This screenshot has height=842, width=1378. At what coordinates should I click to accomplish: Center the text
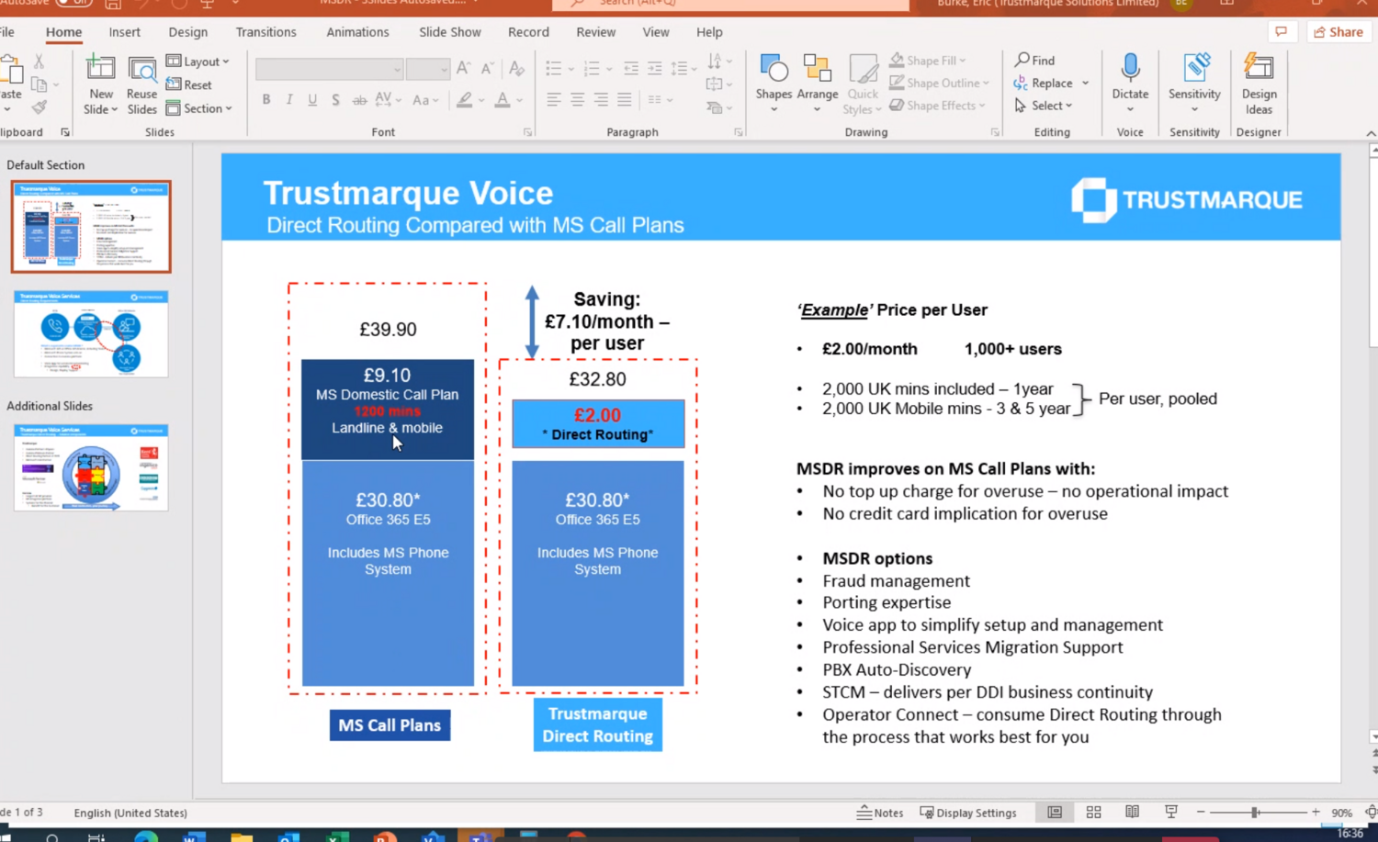coord(577,99)
